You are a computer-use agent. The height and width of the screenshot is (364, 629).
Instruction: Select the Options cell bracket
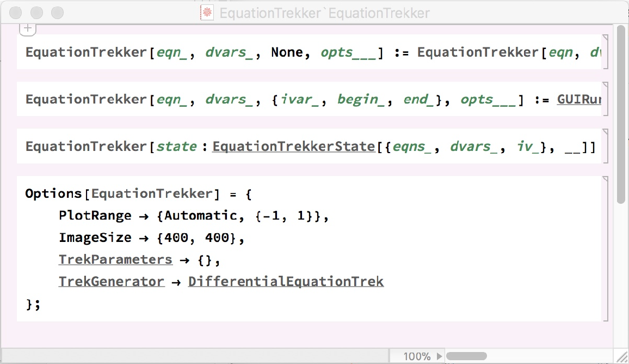[605, 248]
